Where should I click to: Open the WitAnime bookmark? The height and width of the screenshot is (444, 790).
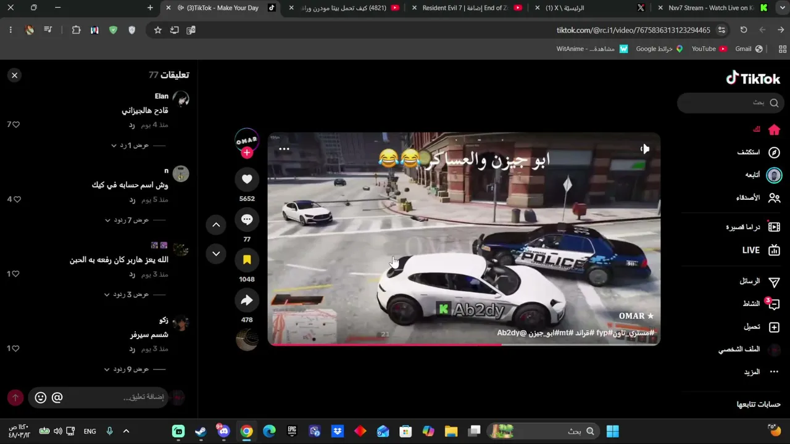[592, 49]
